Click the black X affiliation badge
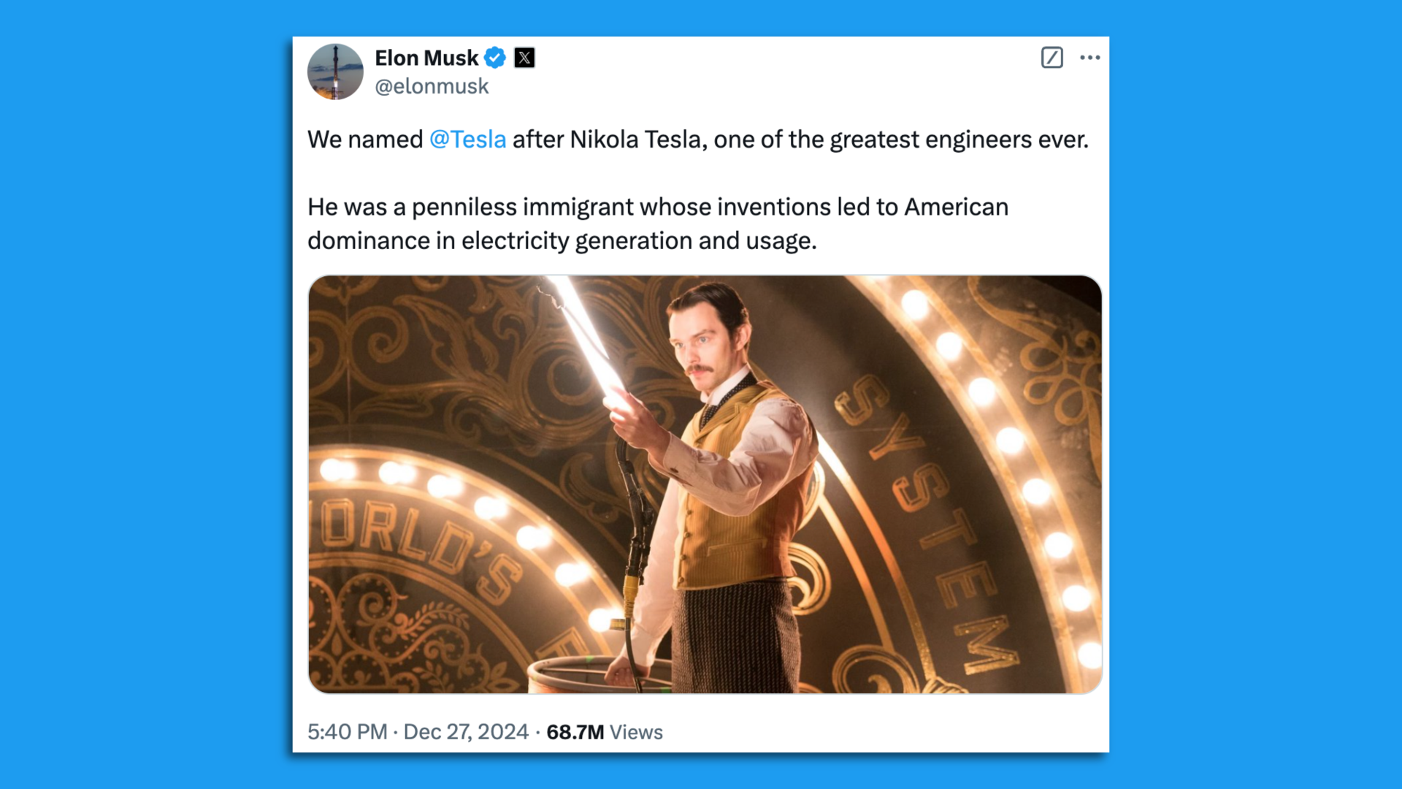Viewport: 1402px width, 789px height. pos(524,58)
